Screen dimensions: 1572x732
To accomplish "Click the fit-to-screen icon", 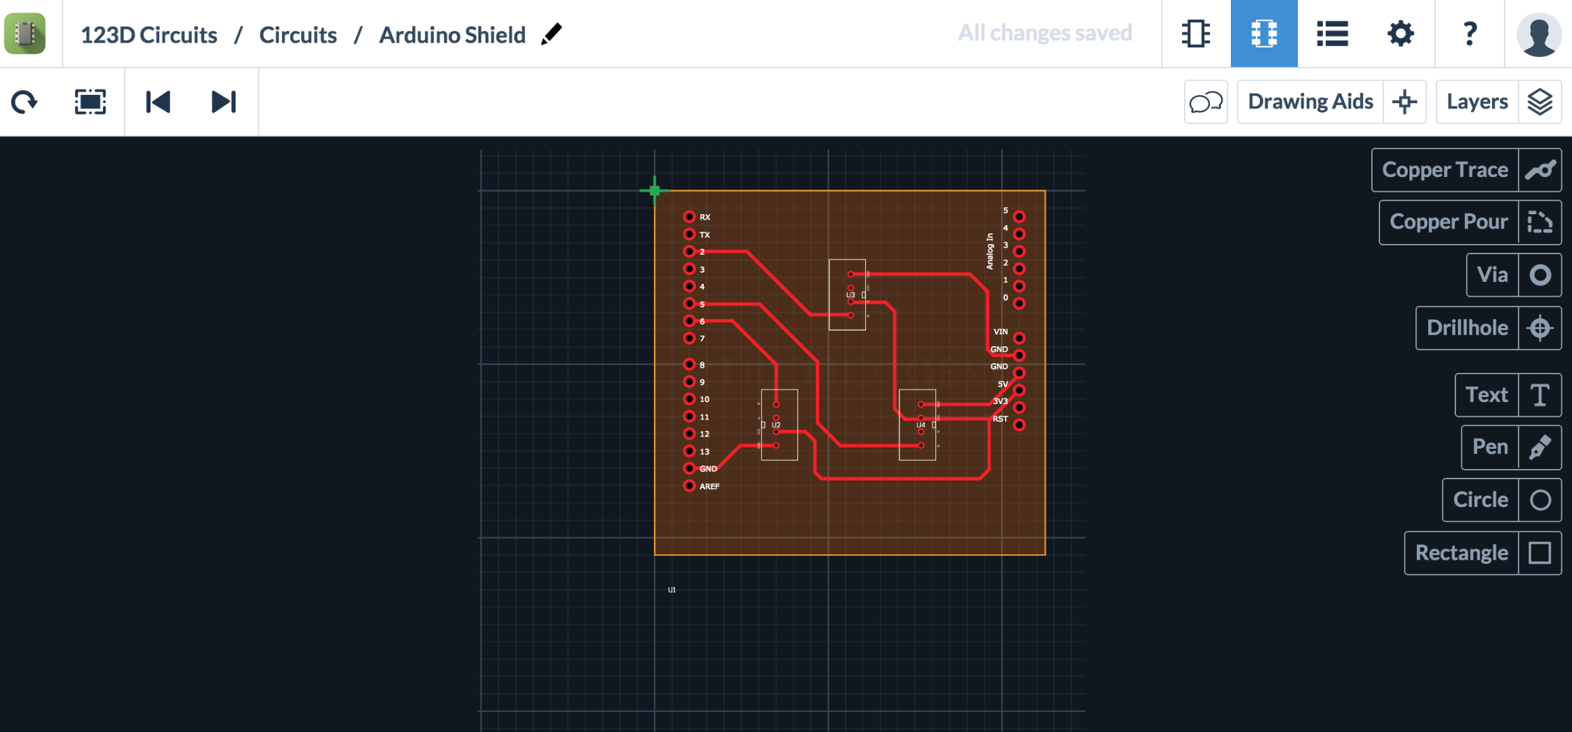I will (x=90, y=101).
